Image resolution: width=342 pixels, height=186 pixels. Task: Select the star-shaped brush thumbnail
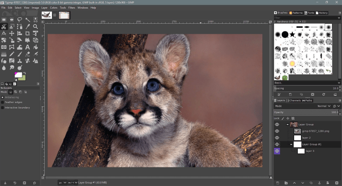pos(293,34)
